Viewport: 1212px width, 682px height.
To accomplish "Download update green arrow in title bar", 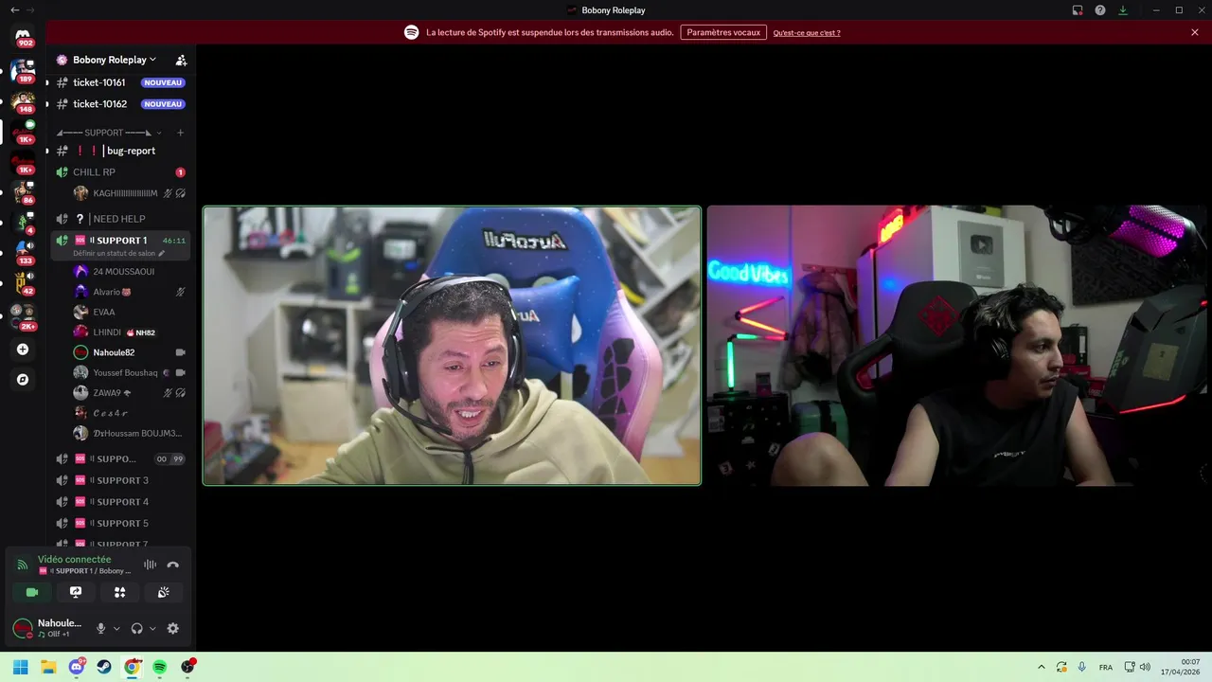I will pos(1123,9).
